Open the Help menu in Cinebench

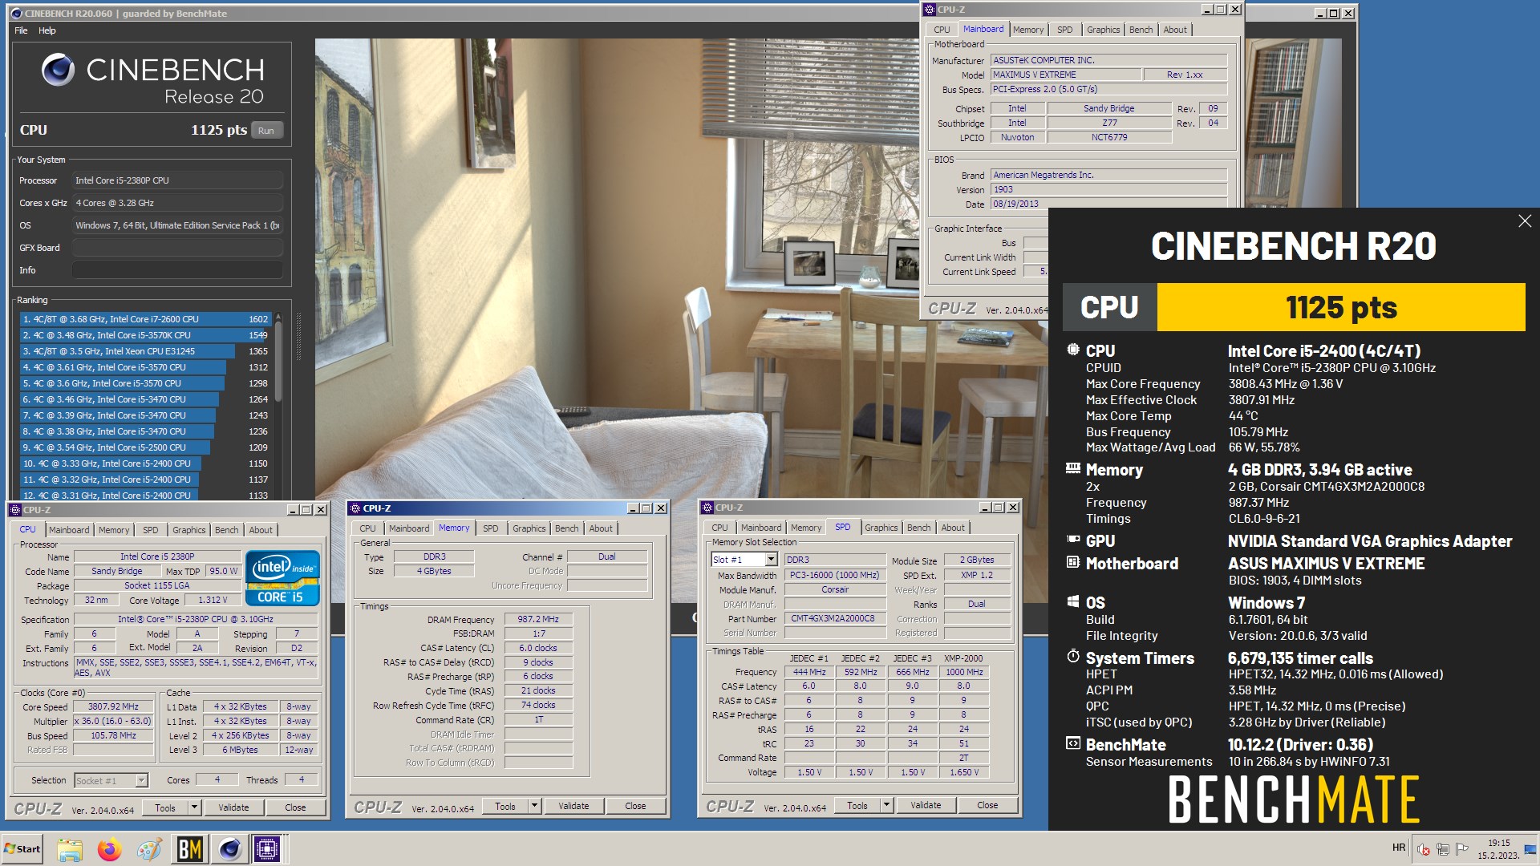coord(47,30)
